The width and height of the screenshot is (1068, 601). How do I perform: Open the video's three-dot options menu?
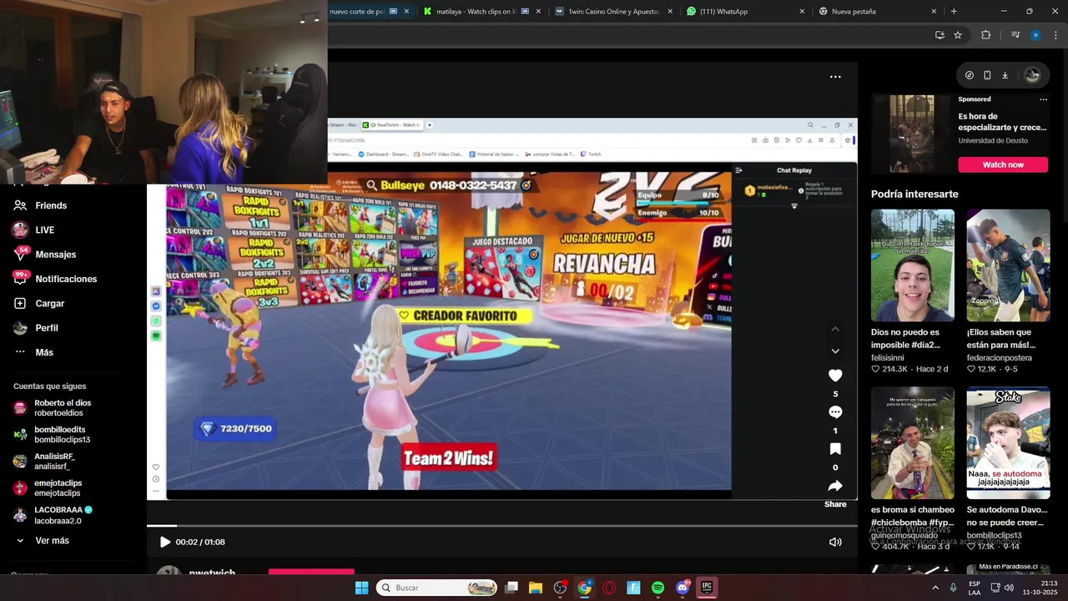coord(835,77)
